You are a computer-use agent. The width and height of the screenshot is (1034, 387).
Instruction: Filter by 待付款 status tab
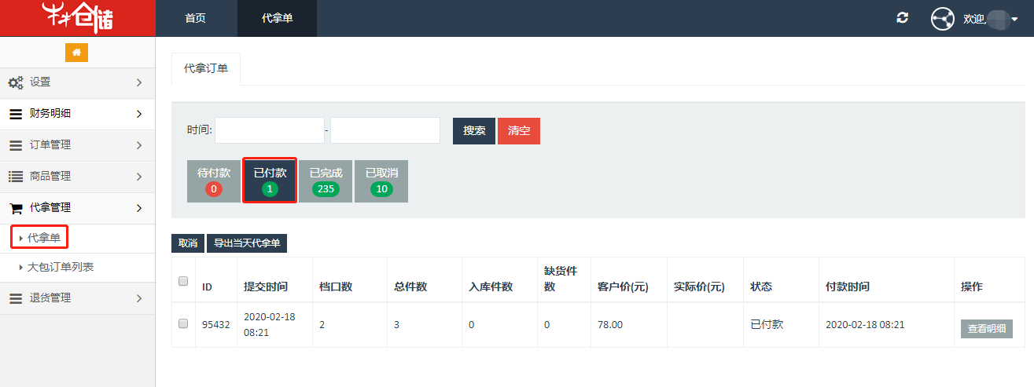click(x=214, y=181)
